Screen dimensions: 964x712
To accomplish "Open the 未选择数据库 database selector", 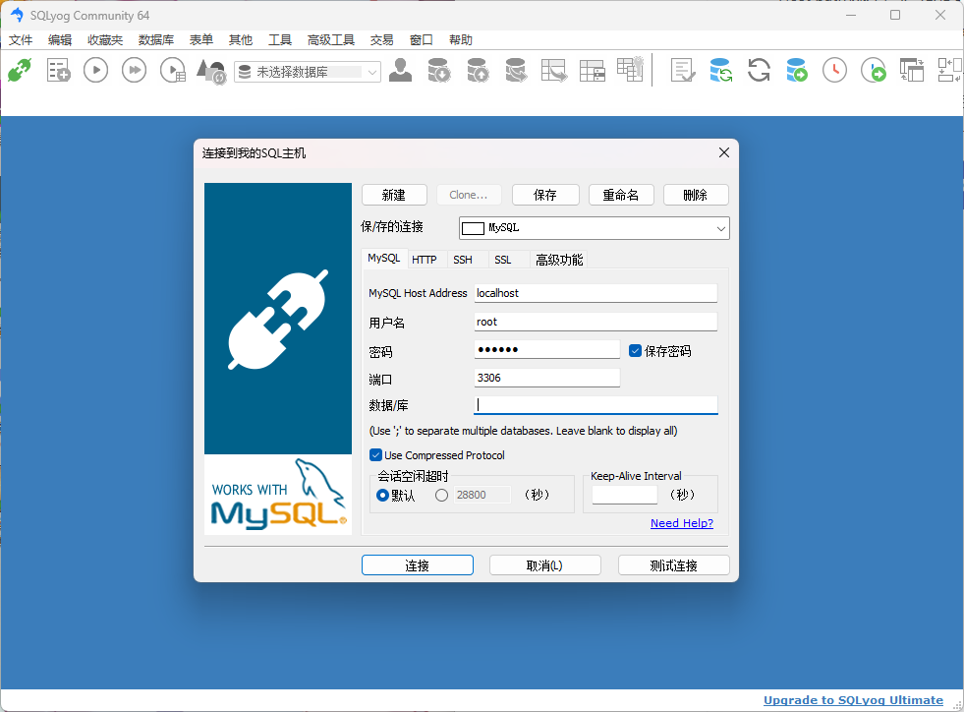I will 307,70.
